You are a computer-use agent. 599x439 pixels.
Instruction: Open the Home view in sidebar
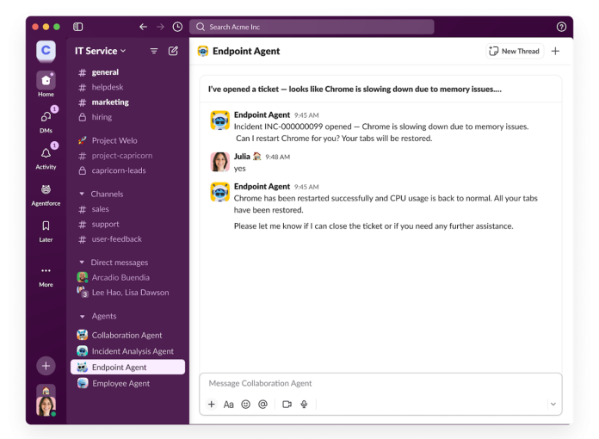46,81
